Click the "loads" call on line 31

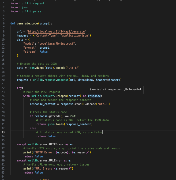[60, 124]
